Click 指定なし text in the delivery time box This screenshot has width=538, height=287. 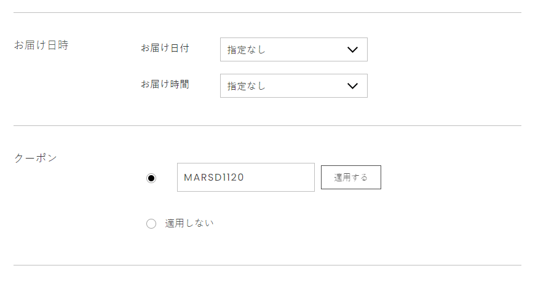pos(247,86)
